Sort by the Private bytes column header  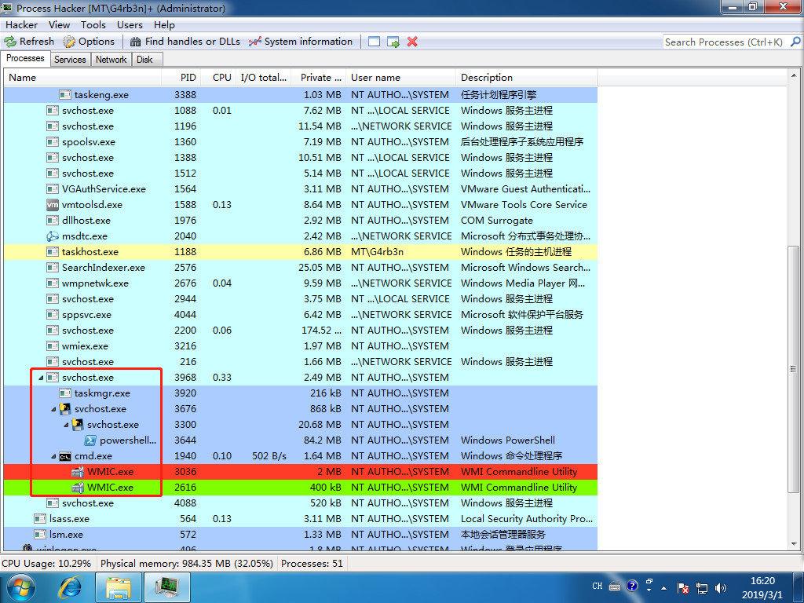tap(319, 78)
